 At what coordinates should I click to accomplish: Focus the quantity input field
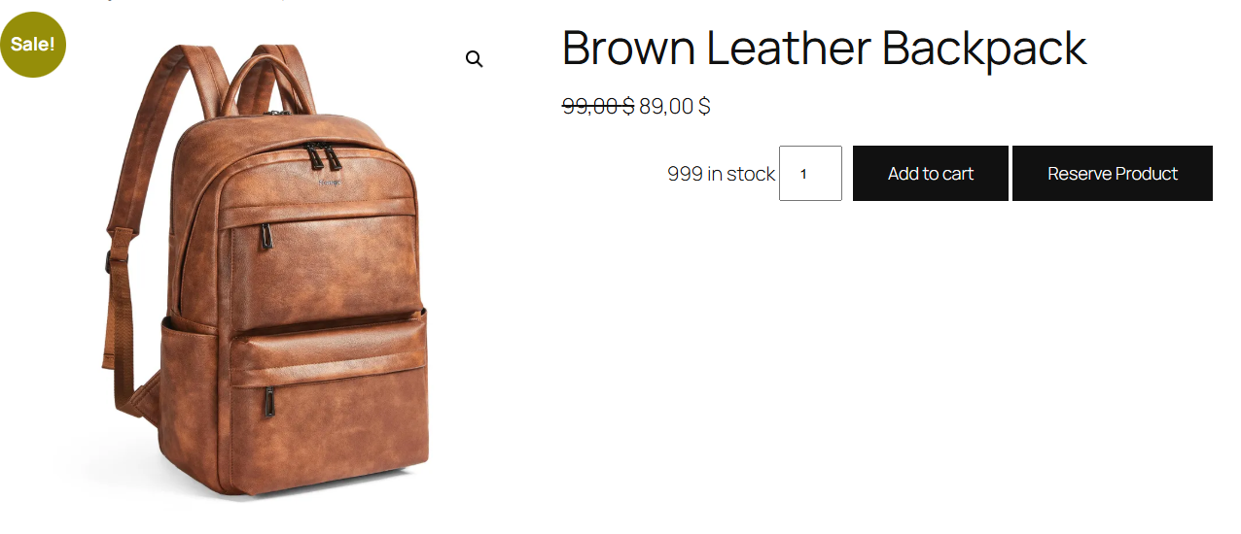tap(810, 174)
